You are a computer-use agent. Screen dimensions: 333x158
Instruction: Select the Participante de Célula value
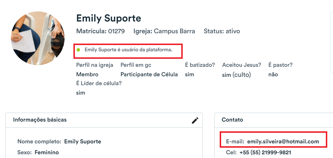[149, 75]
